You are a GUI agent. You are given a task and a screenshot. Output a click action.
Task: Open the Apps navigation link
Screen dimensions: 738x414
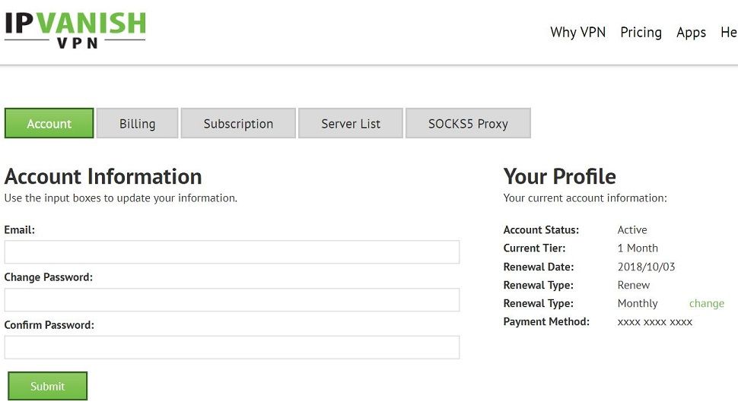691,33
